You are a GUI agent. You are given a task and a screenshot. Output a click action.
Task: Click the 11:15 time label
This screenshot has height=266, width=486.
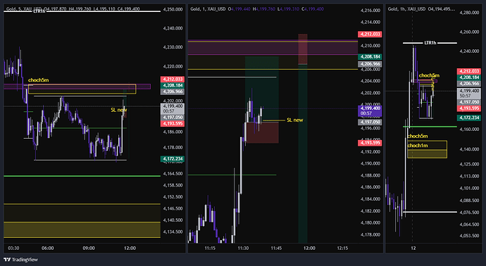[210, 248]
